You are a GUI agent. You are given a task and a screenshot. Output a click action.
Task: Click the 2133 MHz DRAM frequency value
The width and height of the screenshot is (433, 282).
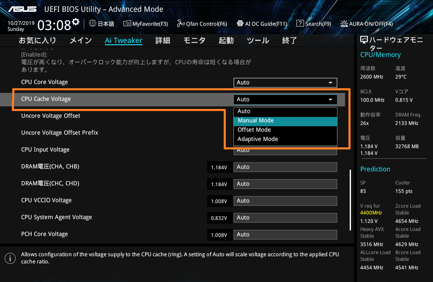click(x=407, y=123)
